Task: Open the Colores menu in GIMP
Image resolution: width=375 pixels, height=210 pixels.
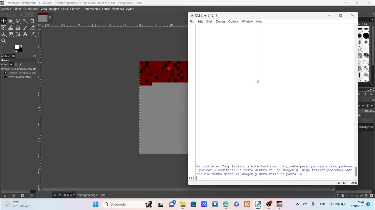Action: click(75, 9)
